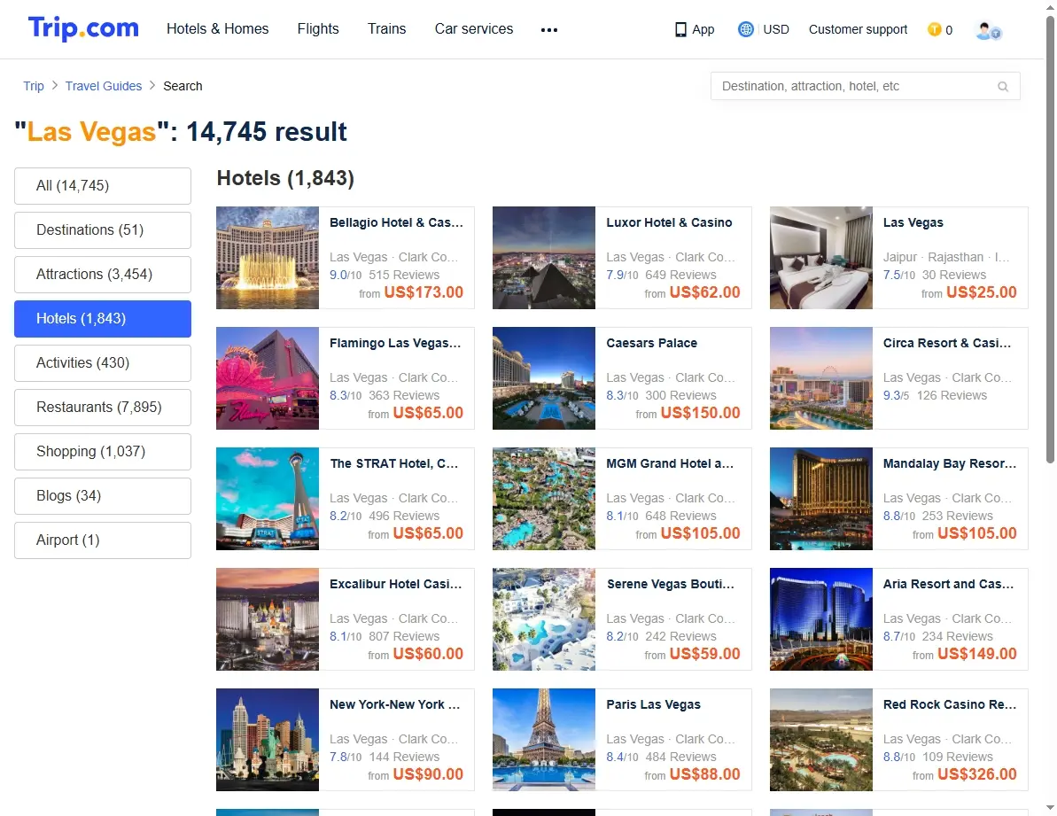Click the Bellagio US$173.00 price
The height and width of the screenshot is (816, 1057).
(x=424, y=292)
